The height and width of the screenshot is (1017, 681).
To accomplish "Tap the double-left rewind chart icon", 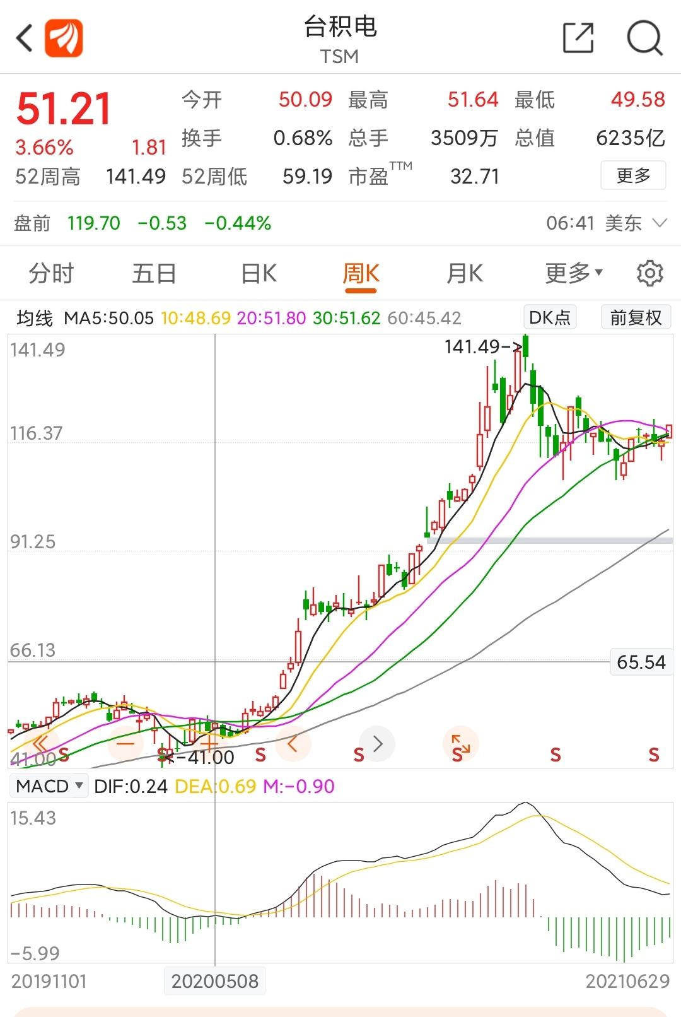I will 40,744.
